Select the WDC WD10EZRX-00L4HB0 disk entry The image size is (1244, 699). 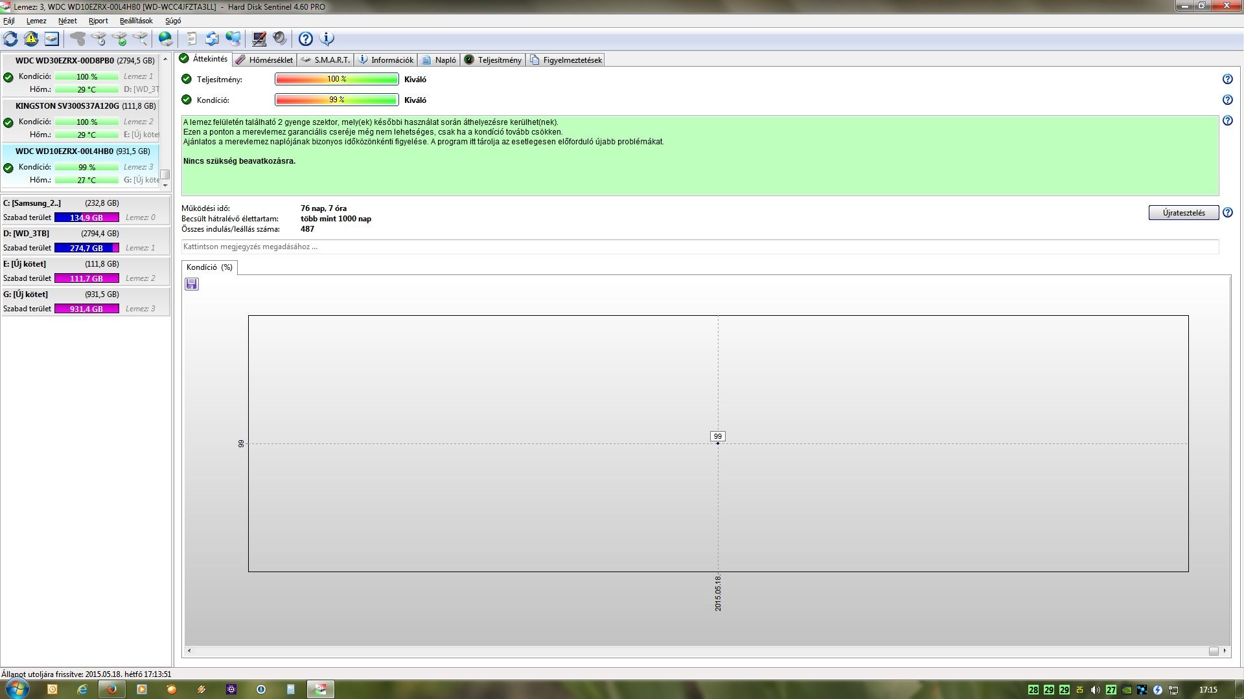click(x=81, y=166)
